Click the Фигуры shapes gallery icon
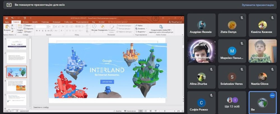Viewport: 280px width, 114px height. tap(94, 26)
